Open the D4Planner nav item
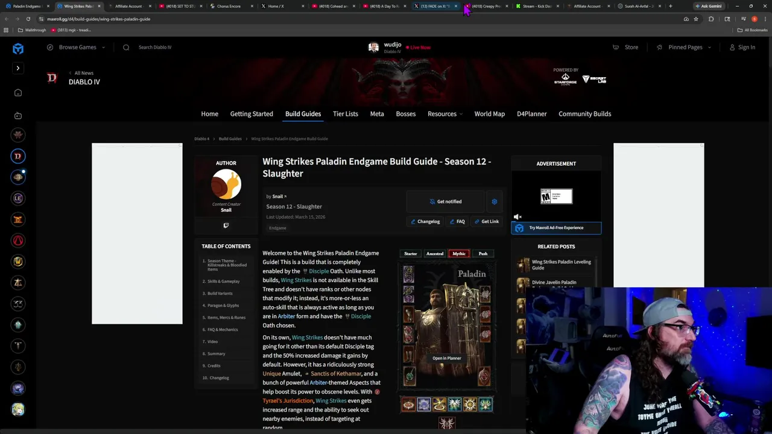This screenshot has width=772, height=434. tap(532, 114)
